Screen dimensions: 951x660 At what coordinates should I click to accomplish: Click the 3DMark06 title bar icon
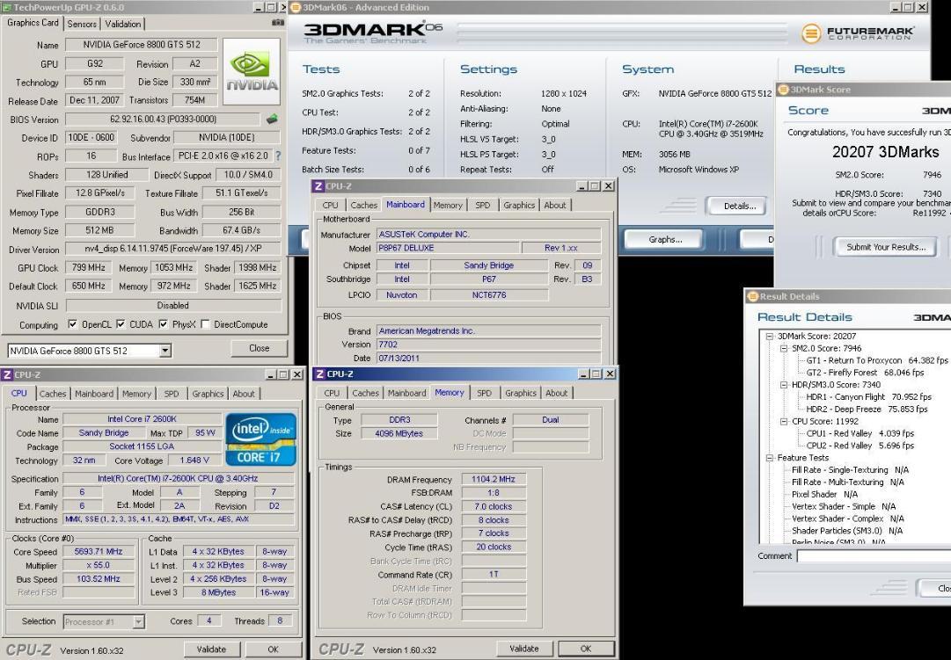(296, 7)
